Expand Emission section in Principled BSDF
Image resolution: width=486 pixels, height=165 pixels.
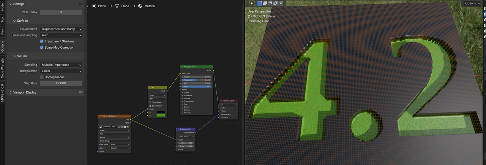tap(183, 110)
